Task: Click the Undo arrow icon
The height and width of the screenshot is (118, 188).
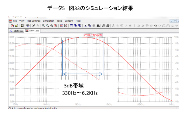Action: pos(156,26)
